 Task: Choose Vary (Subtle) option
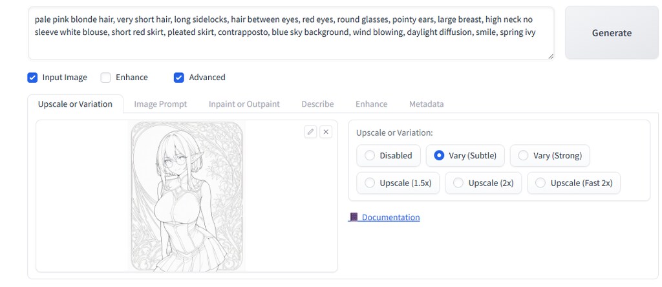(439, 156)
